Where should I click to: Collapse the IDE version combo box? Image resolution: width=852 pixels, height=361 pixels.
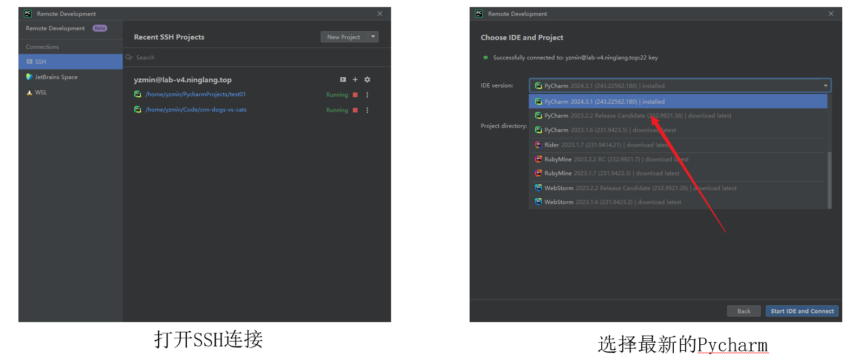[x=825, y=85]
